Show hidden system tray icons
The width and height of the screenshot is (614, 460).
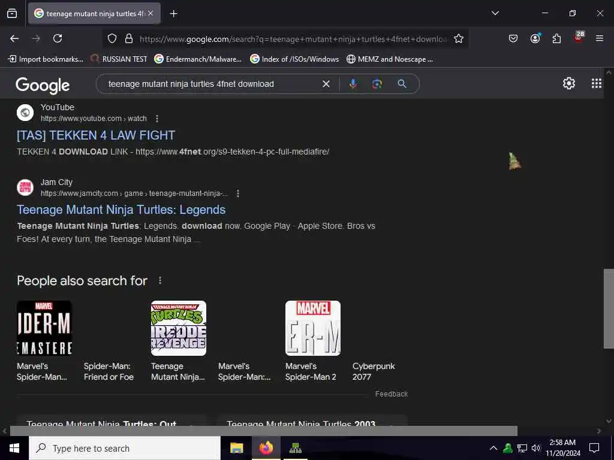click(493, 448)
